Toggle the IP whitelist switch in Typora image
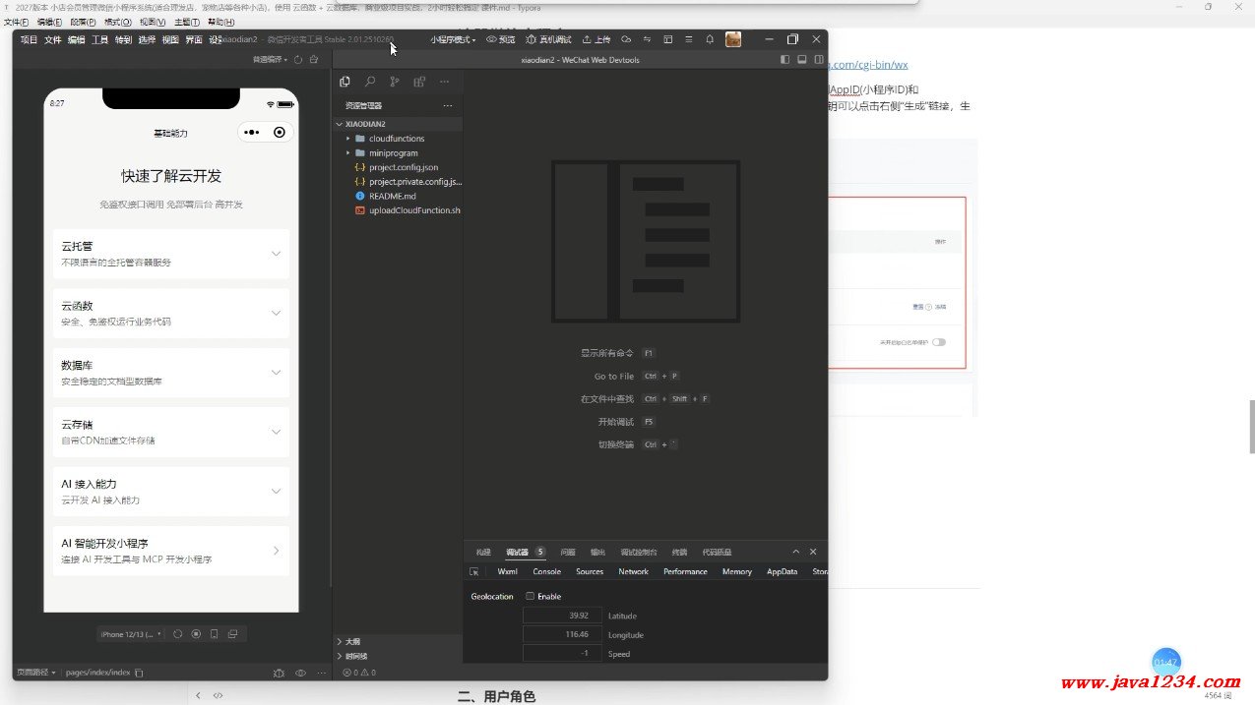The width and height of the screenshot is (1255, 705). (939, 342)
